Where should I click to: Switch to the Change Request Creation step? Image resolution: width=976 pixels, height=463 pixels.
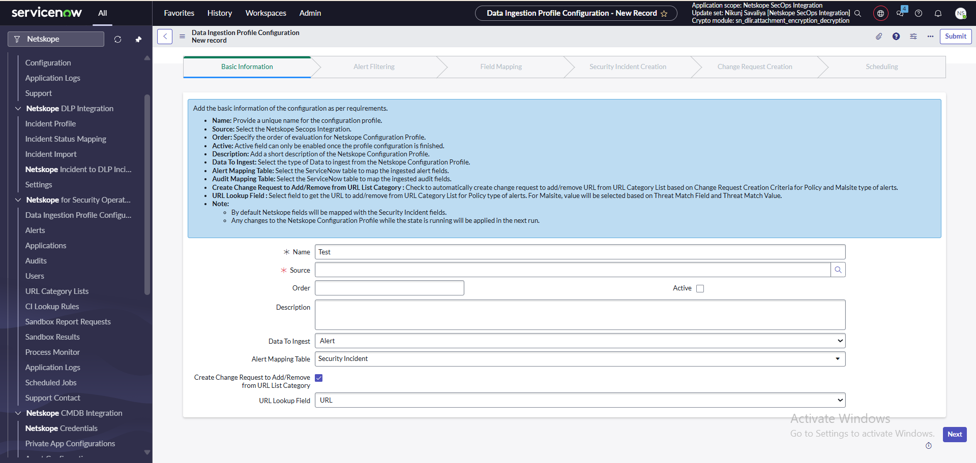(x=755, y=67)
